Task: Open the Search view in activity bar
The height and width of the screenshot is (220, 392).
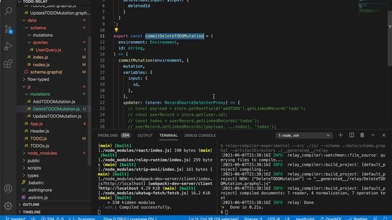Action: 8,11
